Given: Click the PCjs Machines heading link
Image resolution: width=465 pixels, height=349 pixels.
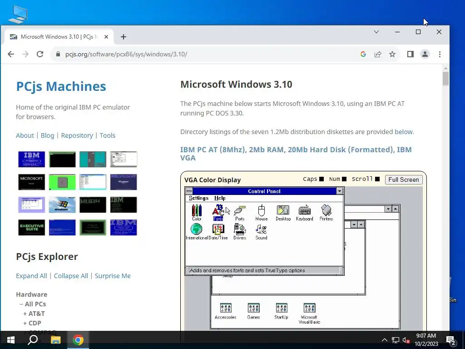Looking at the screenshot, I should click(61, 86).
